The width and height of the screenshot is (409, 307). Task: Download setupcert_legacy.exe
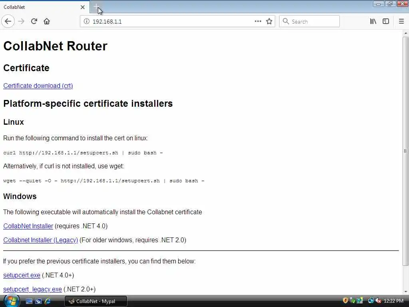(32, 289)
